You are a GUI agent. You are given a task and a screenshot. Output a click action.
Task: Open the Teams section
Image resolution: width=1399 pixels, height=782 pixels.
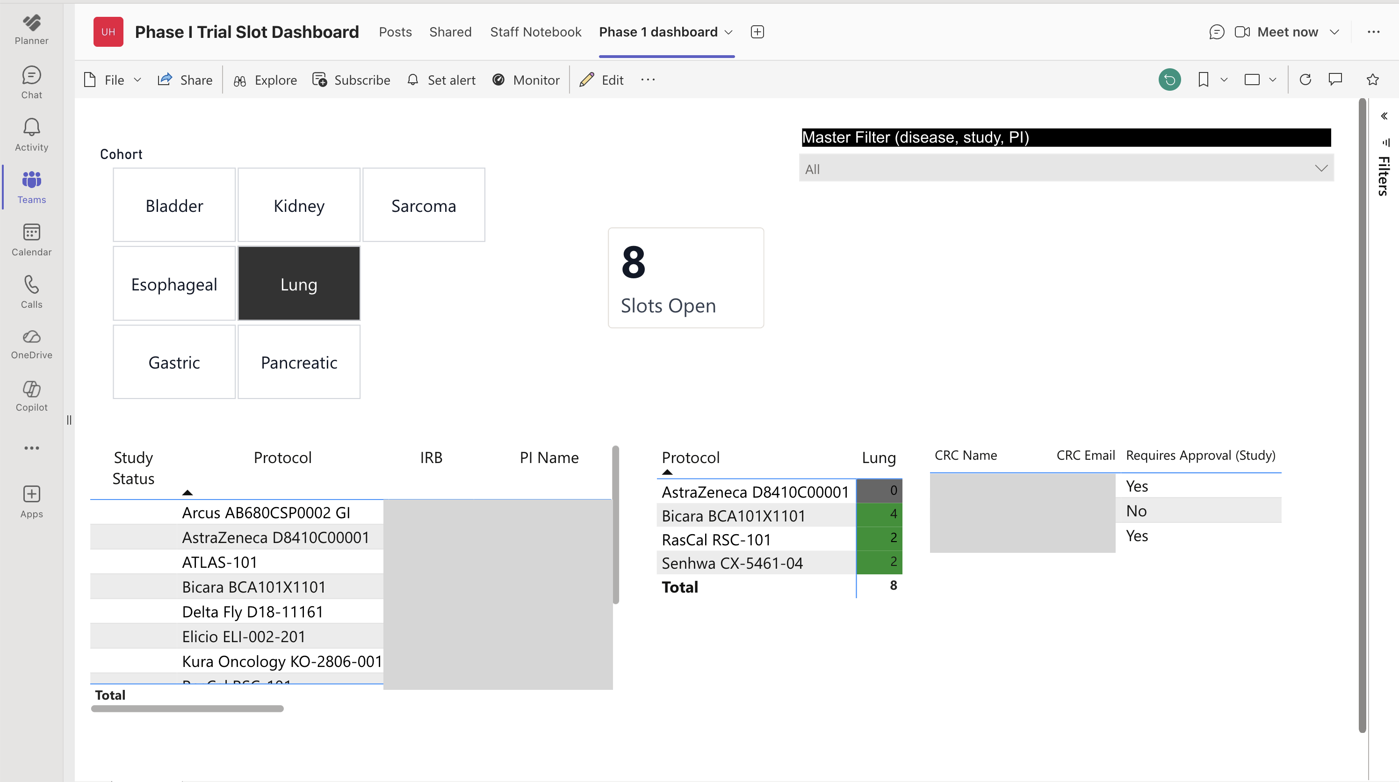(x=31, y=188)
